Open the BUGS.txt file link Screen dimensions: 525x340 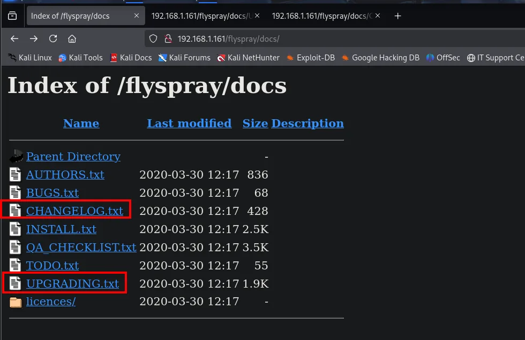(x=52, y=192)
